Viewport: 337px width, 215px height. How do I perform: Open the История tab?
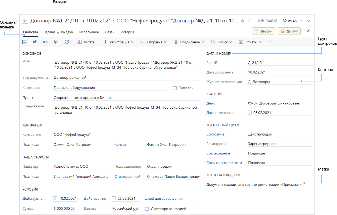127,32
